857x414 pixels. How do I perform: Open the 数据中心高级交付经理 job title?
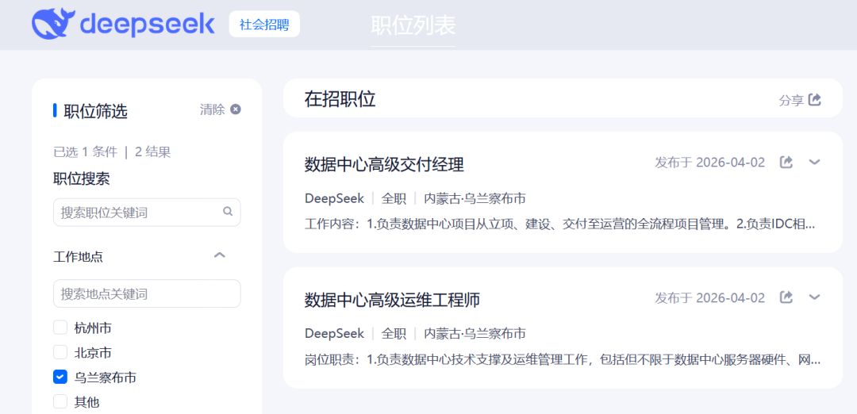point(384,164)
